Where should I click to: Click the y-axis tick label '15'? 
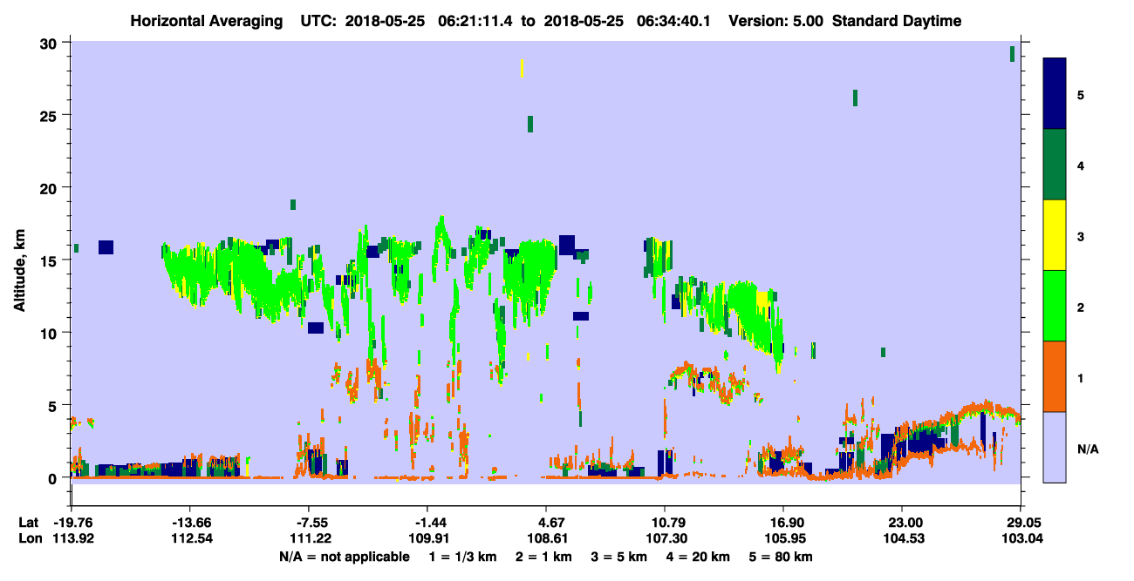[49, 260]
